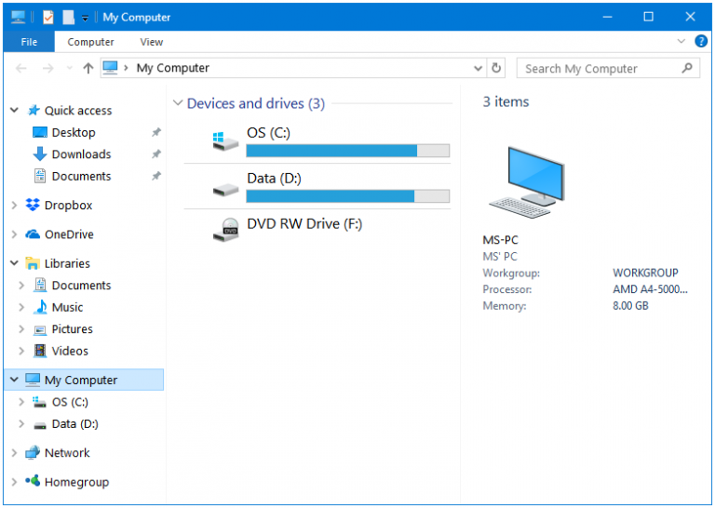715x508 pixels.
Task: Expand the Music library node
Action: click(x=21, y=307)
